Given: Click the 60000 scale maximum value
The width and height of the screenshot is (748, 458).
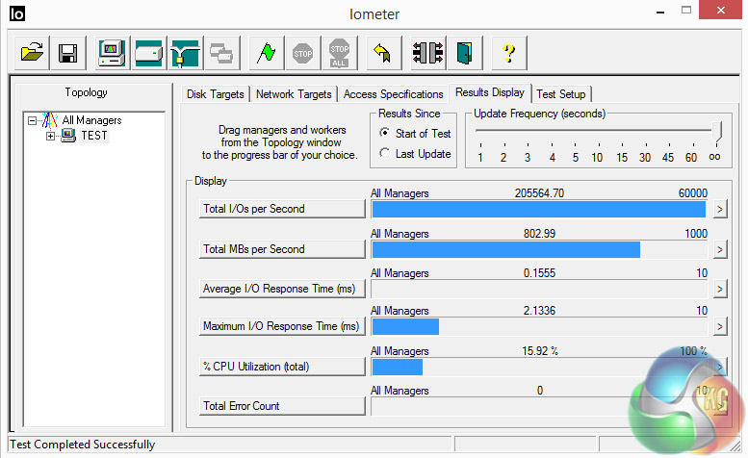Looking at the screenshot, I should (693, 193).
